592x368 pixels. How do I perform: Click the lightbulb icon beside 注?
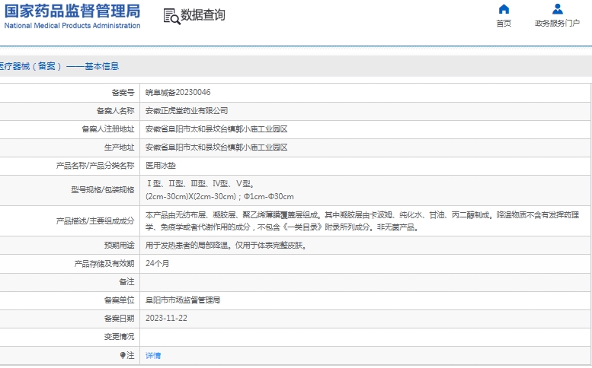(x=123, y=356)
